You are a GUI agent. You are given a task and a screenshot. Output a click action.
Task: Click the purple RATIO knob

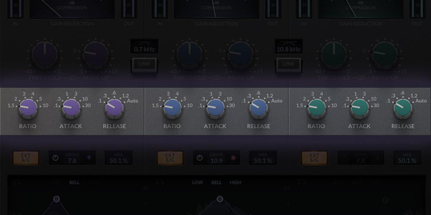tap(28, 107)
